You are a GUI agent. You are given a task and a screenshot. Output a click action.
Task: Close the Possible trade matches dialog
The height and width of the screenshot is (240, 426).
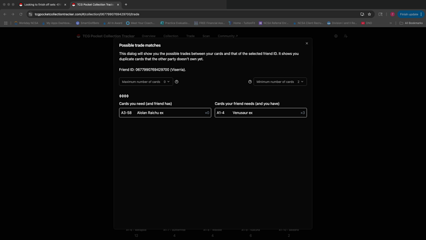coord(307,43)
